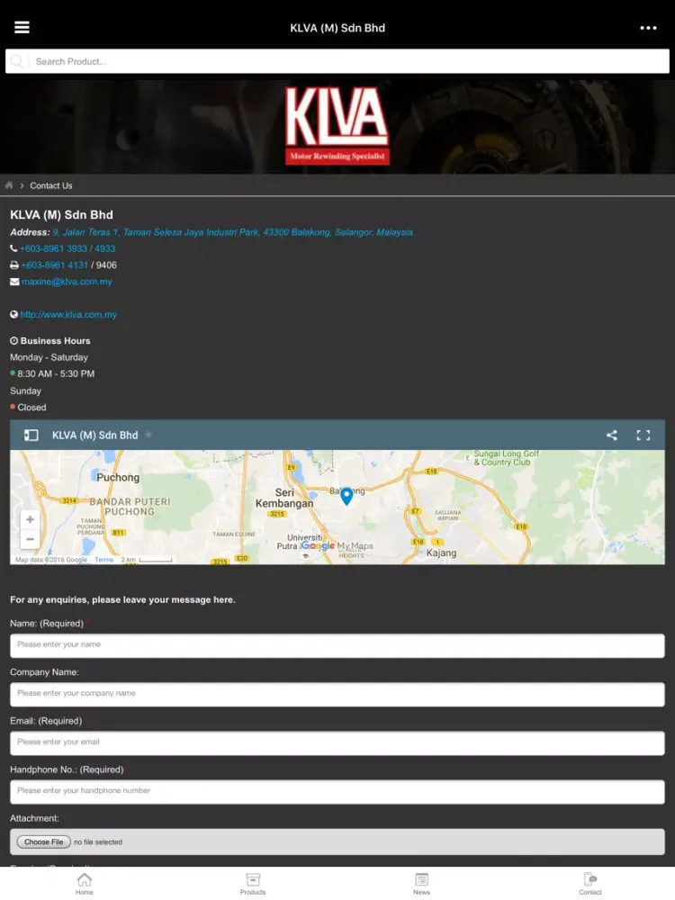Tap the KLVA logo banner
The height and width of the screenshot is (900, 675).
tap(337, 126)
